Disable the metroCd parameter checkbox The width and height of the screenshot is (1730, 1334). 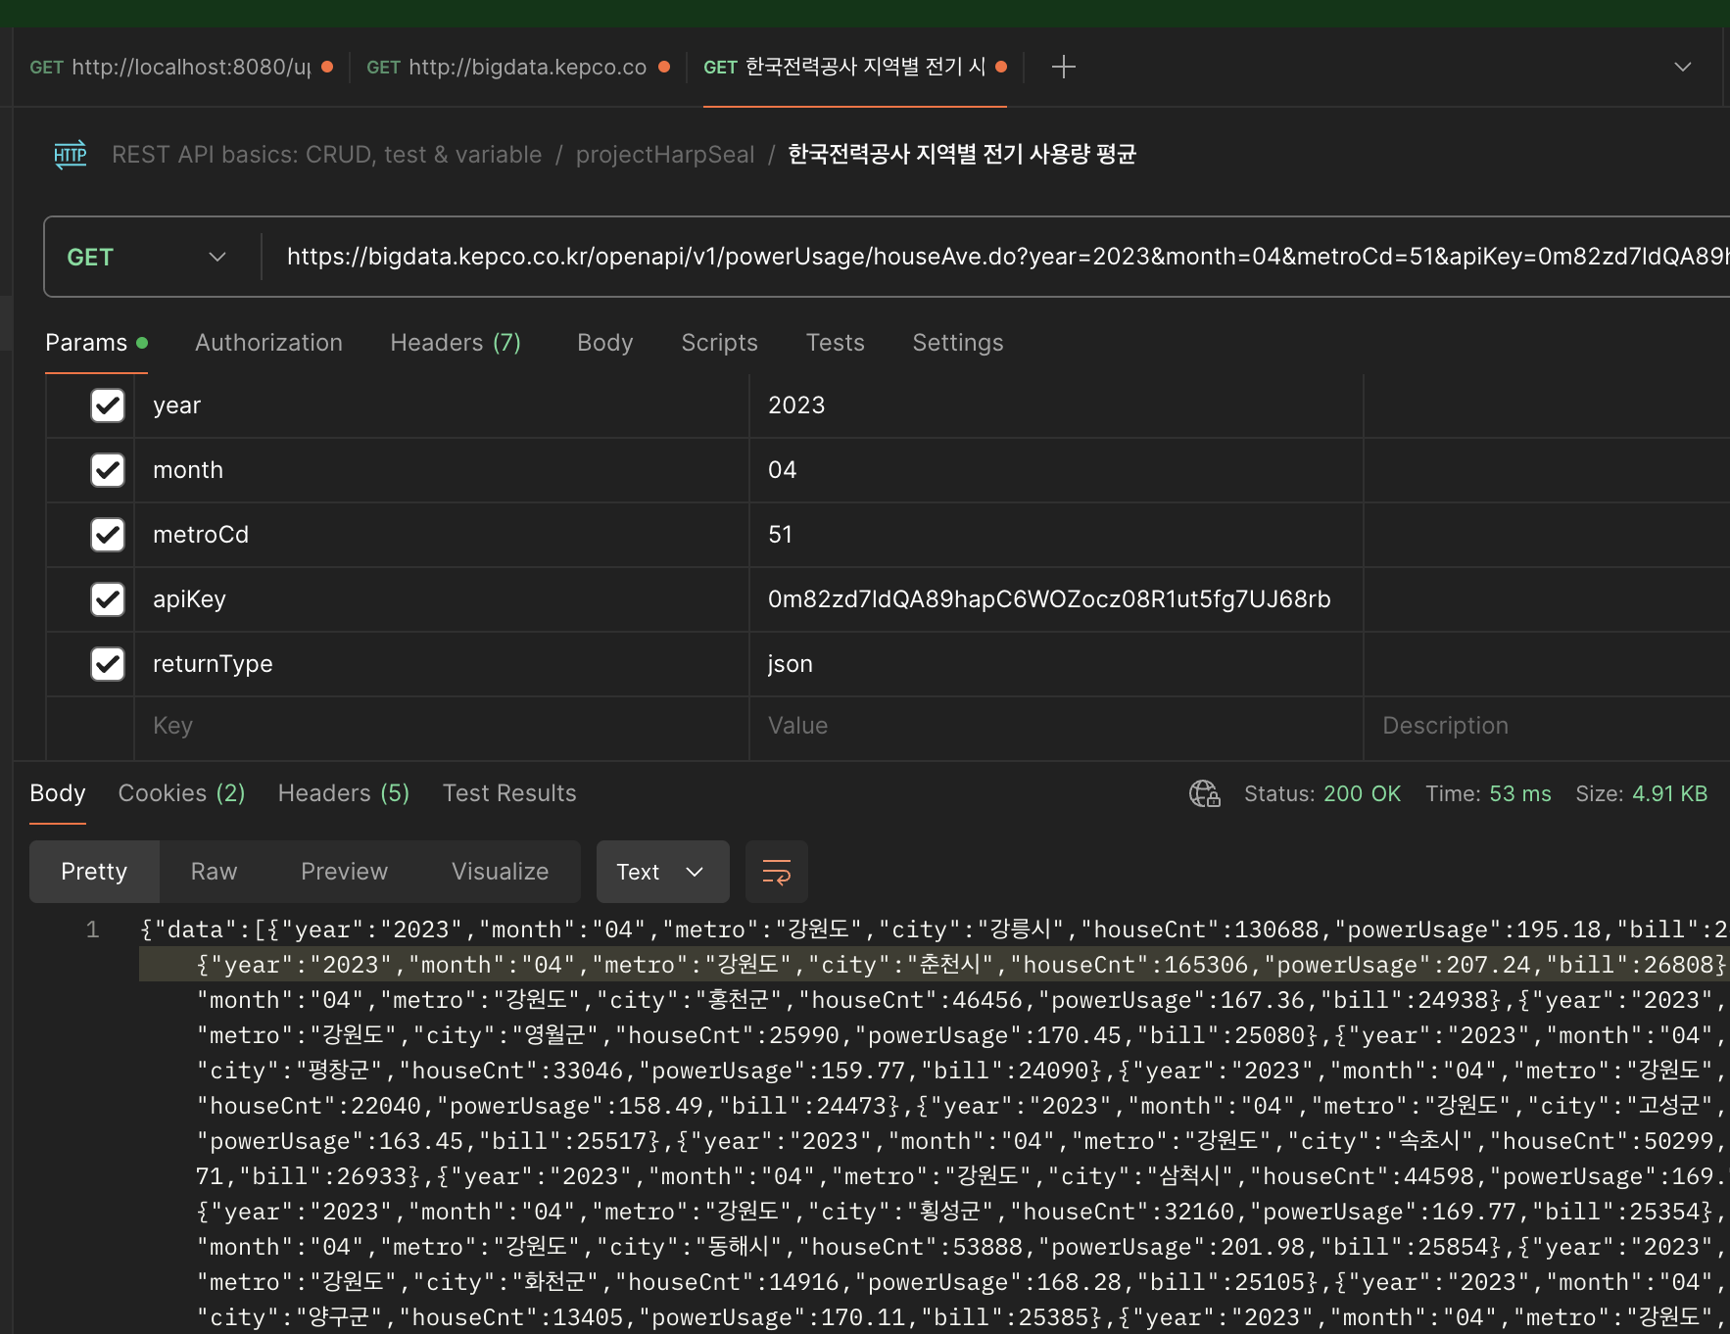point(108,535)
